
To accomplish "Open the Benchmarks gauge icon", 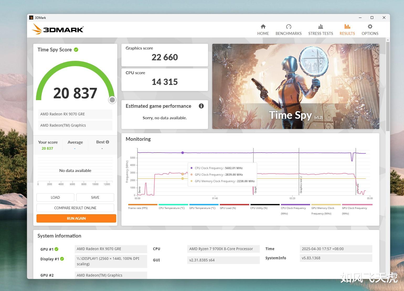I will pyautogui.click(x=289, y=26).
